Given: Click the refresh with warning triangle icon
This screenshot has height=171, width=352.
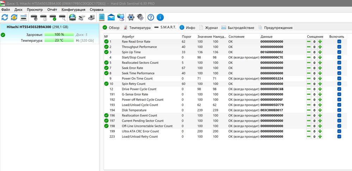Looking at the screenshot, I should (14, 17).
